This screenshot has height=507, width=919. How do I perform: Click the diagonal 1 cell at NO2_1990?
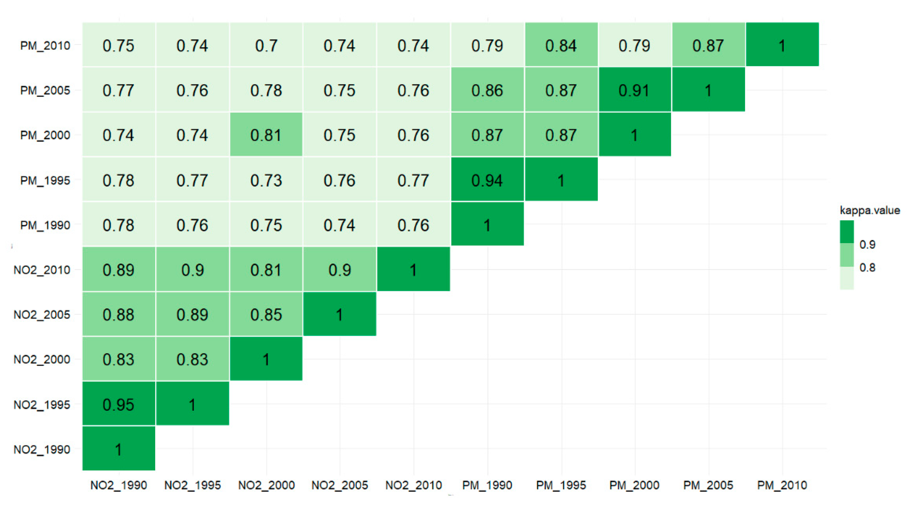[119, 449]
